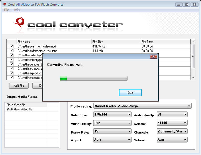Click the file list scrollbar thumb
201x155 pixels.
193,56
